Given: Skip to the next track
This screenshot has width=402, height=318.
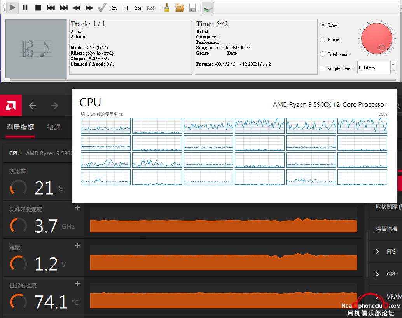Looking at the screenshot, I should pyautogui.click(x=64, y=8).
